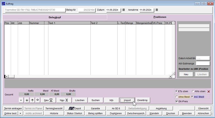Insert new position between with second Neu
This screenshot has height=118, width=215.
64,100
